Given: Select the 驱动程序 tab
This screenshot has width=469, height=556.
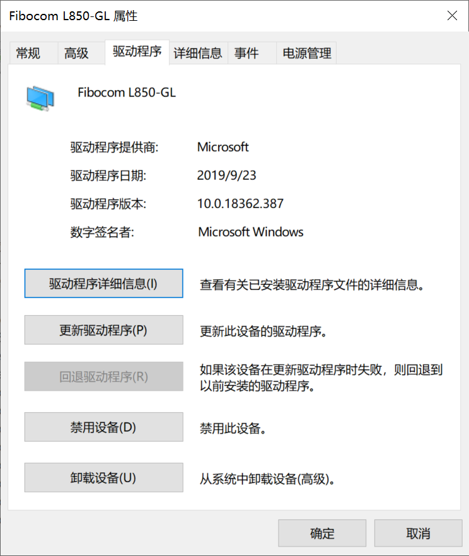Looking at the screenshot, I should pyautogui.click(x=137, y=52).
